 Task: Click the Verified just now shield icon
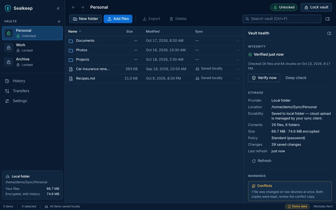point(250,55)
